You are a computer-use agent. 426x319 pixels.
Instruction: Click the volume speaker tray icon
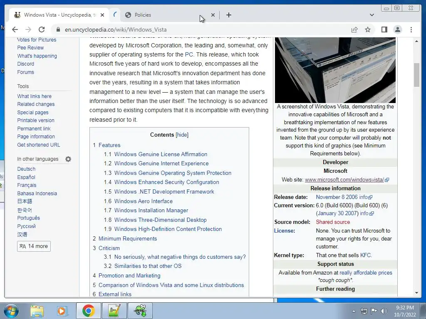[384, 311]
